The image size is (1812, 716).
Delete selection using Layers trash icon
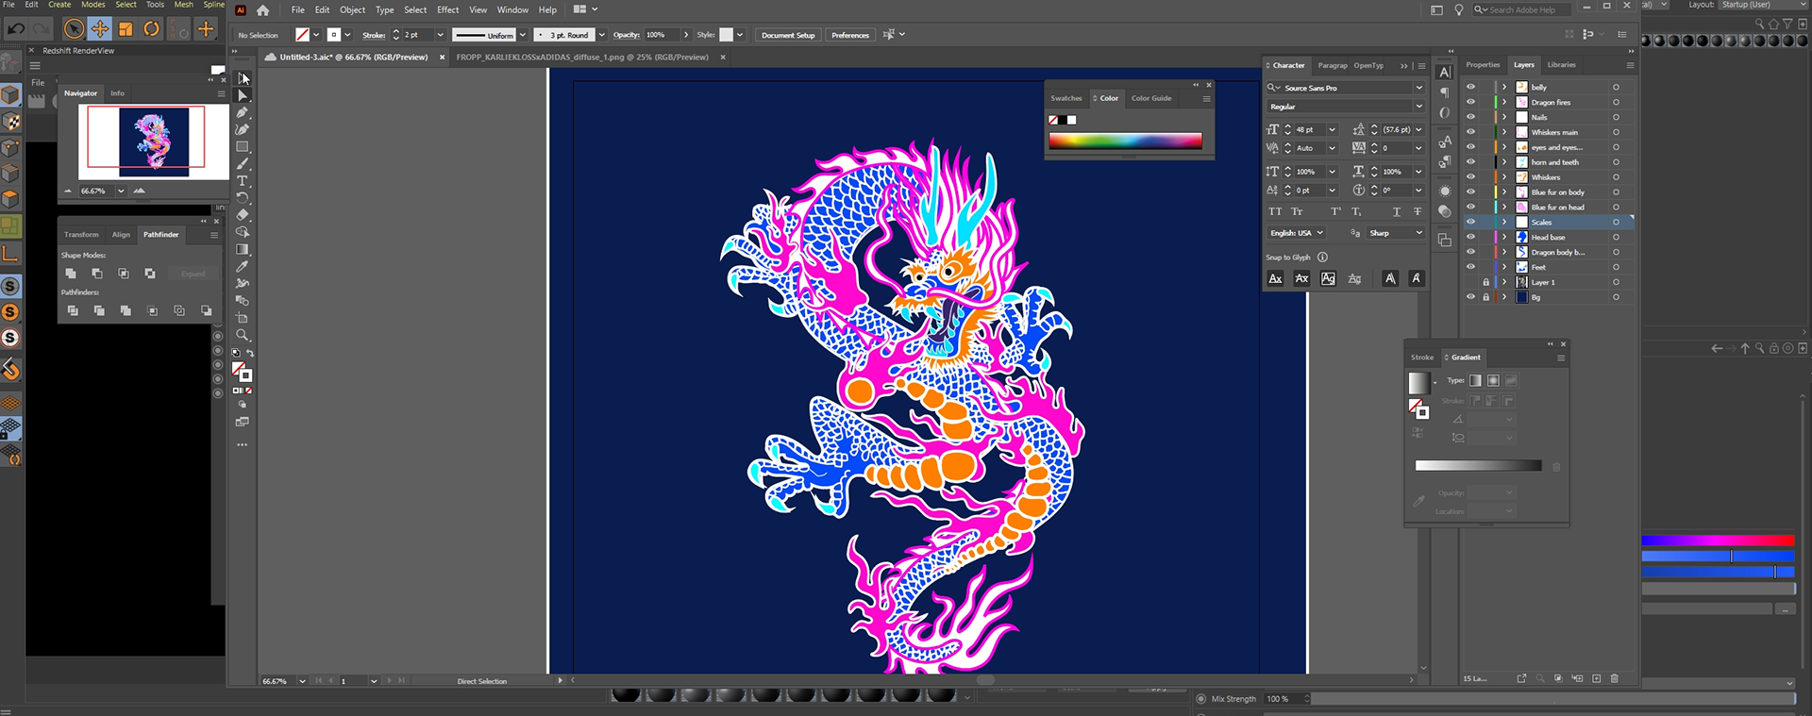tap(1615, 678)
